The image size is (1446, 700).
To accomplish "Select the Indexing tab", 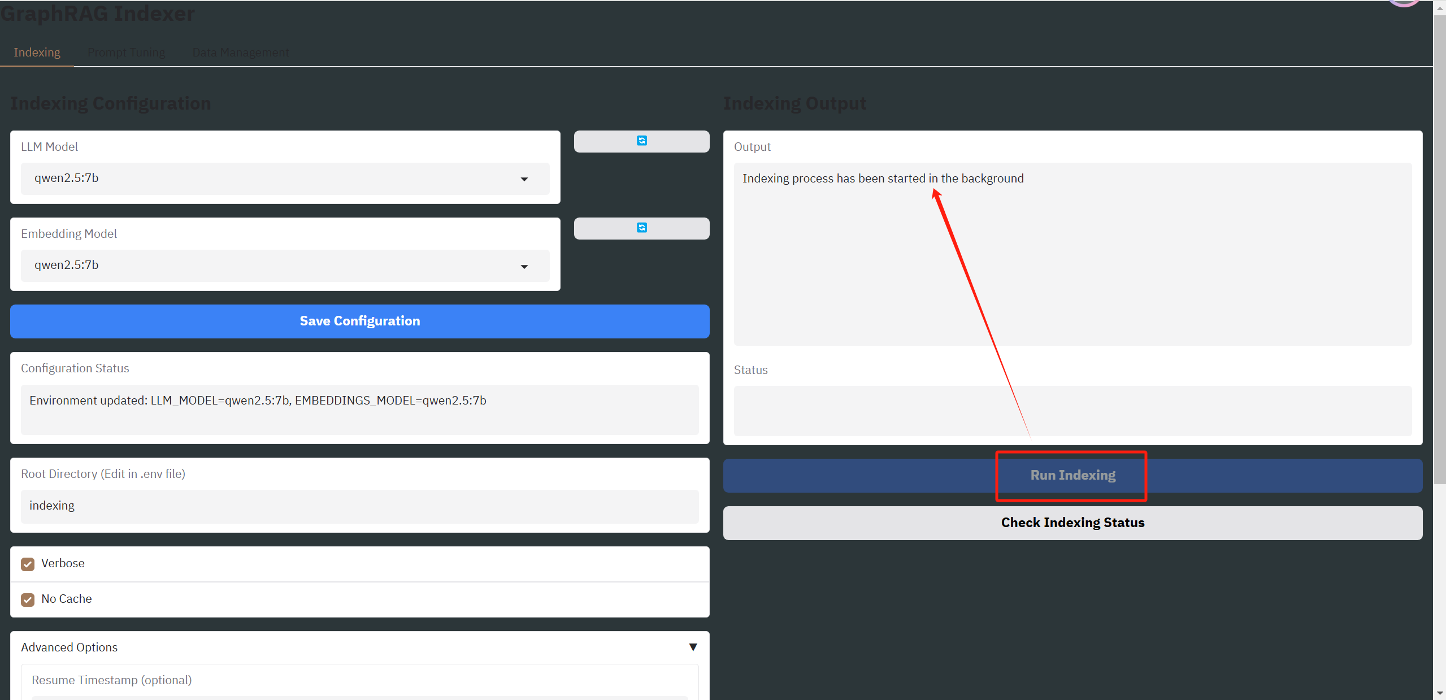I will pyautogui.click(x=37, y=53).
